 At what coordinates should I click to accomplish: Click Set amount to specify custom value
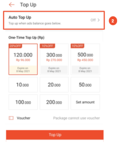85,102
